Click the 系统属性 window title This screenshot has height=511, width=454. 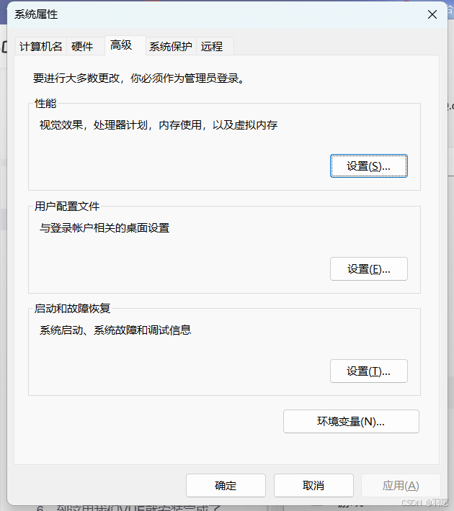pos(36,14)
